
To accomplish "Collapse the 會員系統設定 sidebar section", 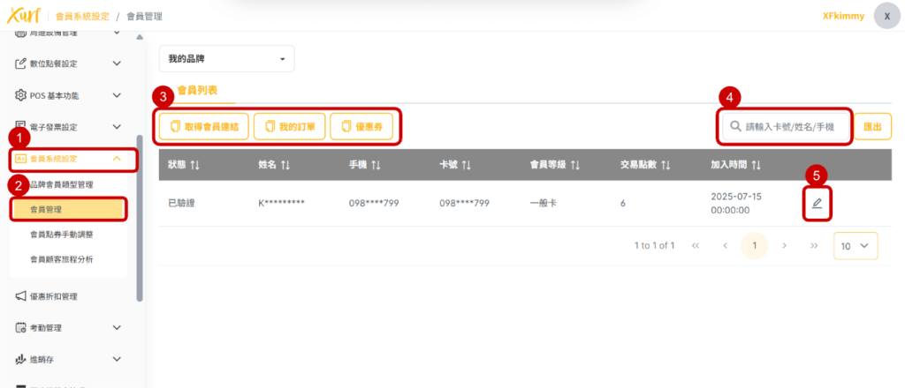I will pos(117,159).
